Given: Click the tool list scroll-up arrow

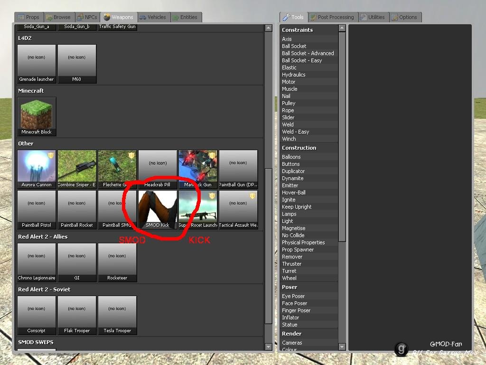Looking at the screenshot, I should point(342,28).
